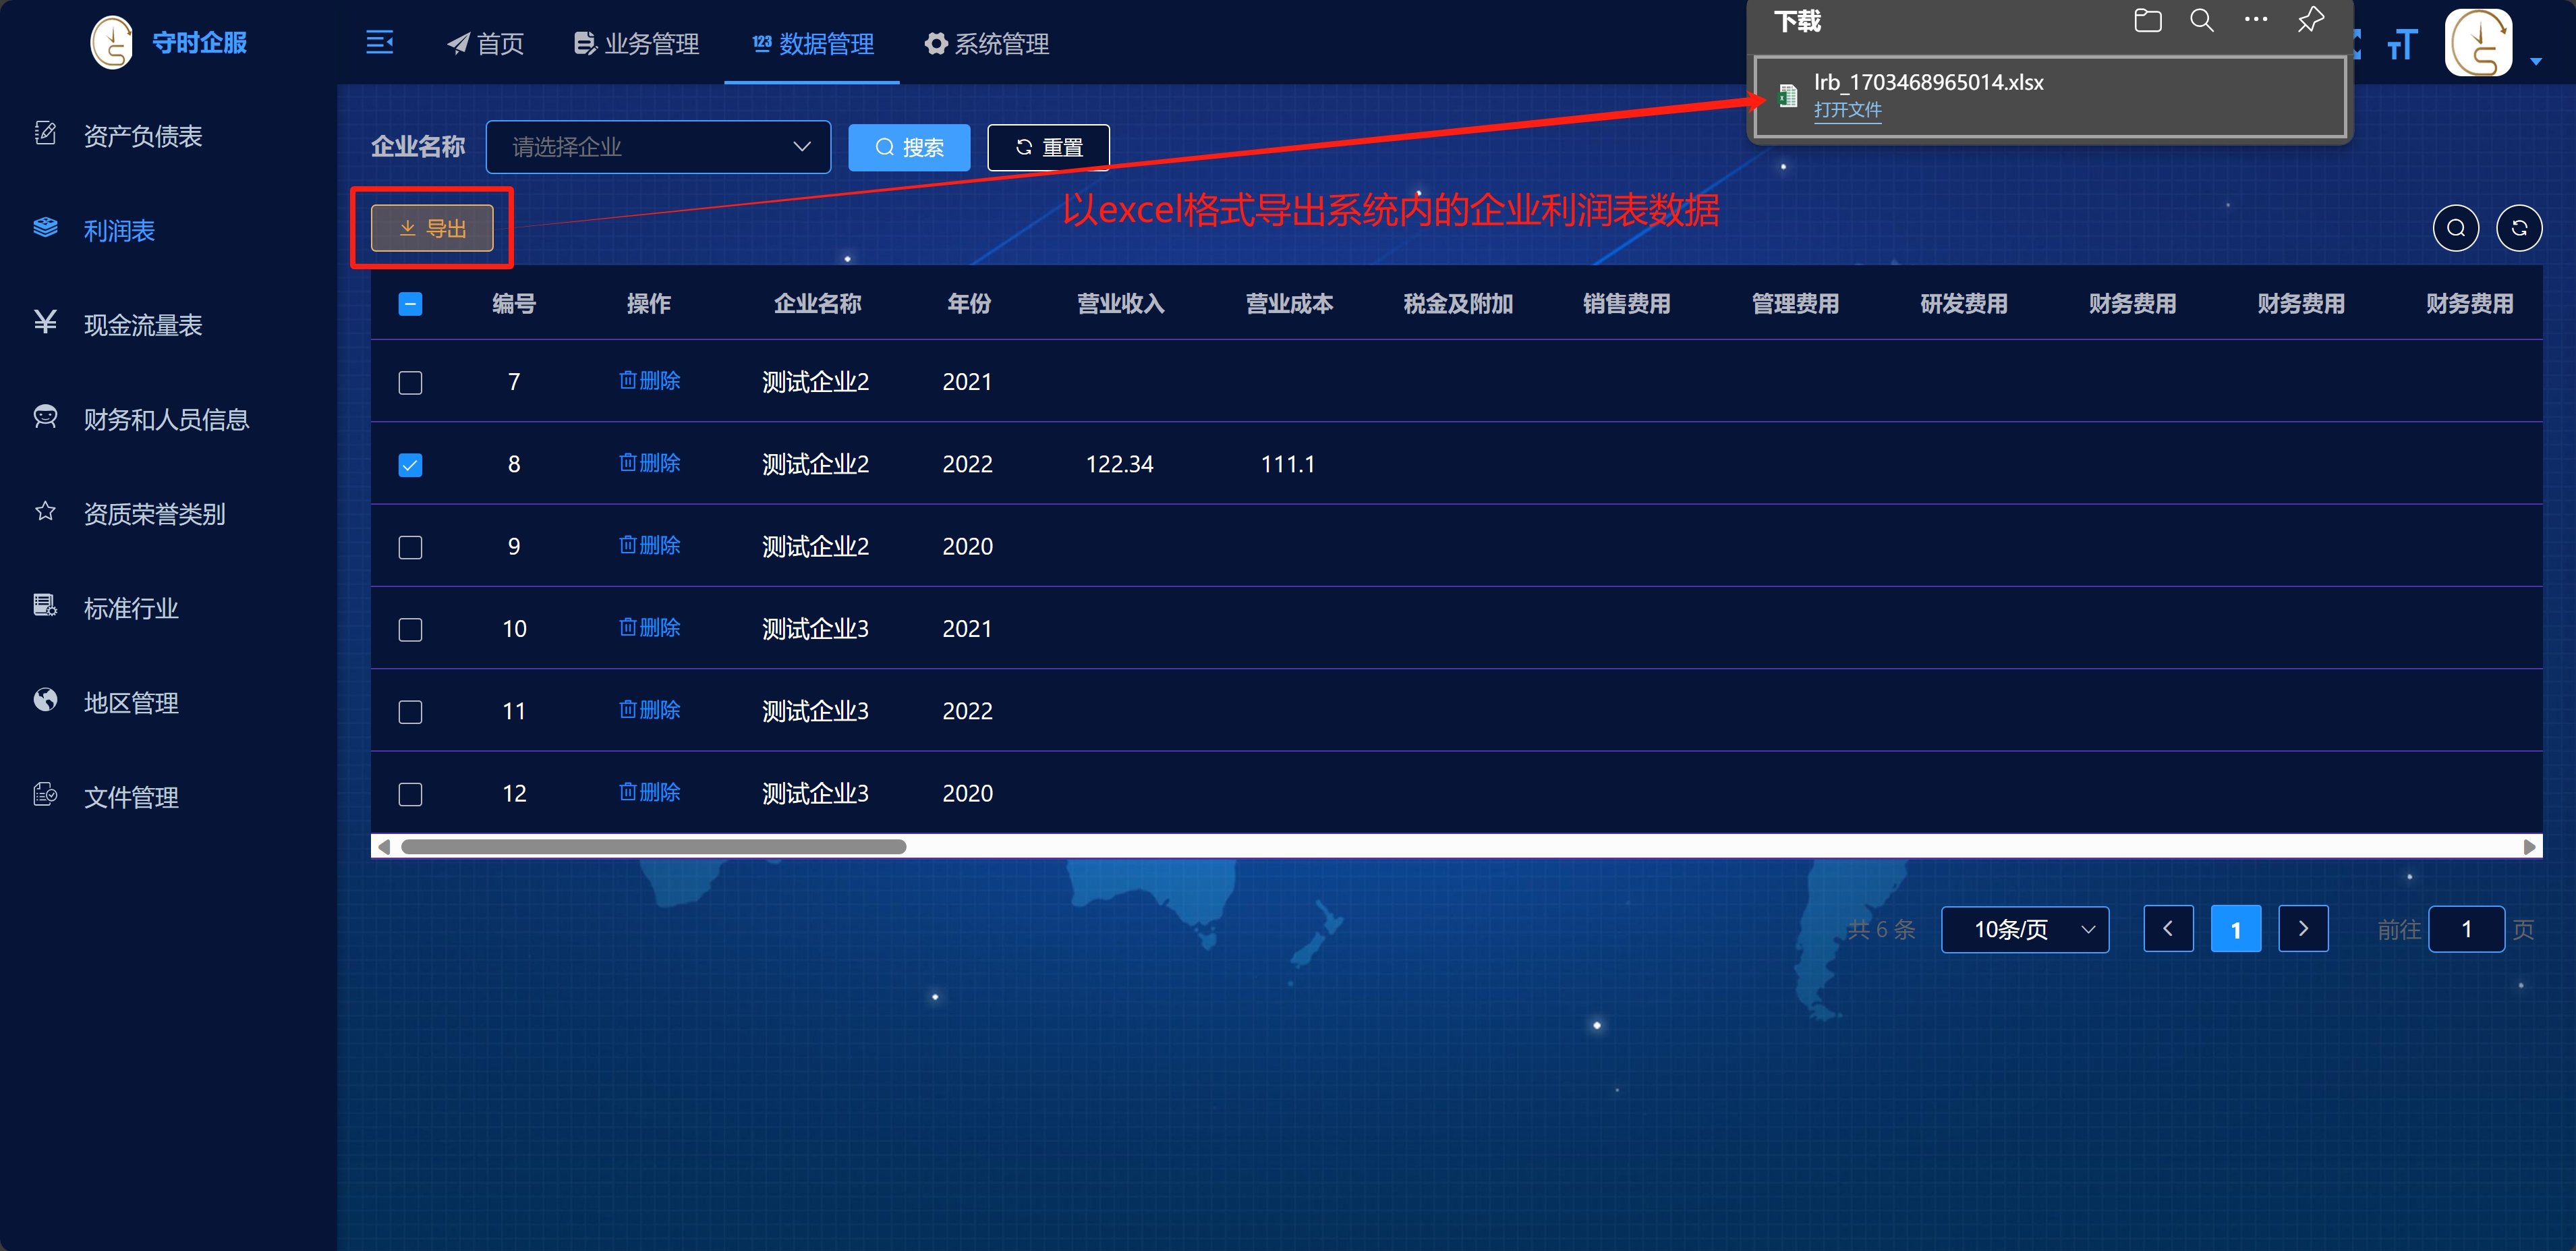Viewport: 2576px width, 1251px height.
Task: Open the 系统管理 top menu
Action: click(x=986, y=43)
